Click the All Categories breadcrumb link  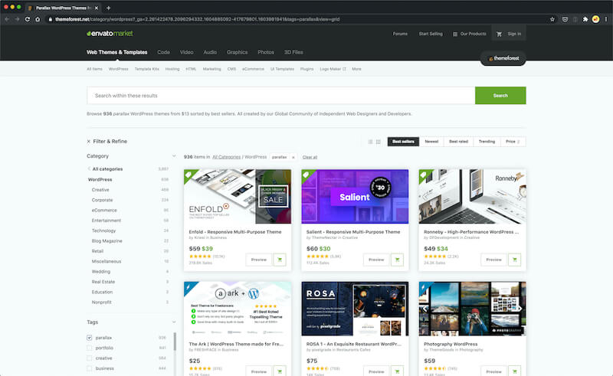tap(226, 157)
